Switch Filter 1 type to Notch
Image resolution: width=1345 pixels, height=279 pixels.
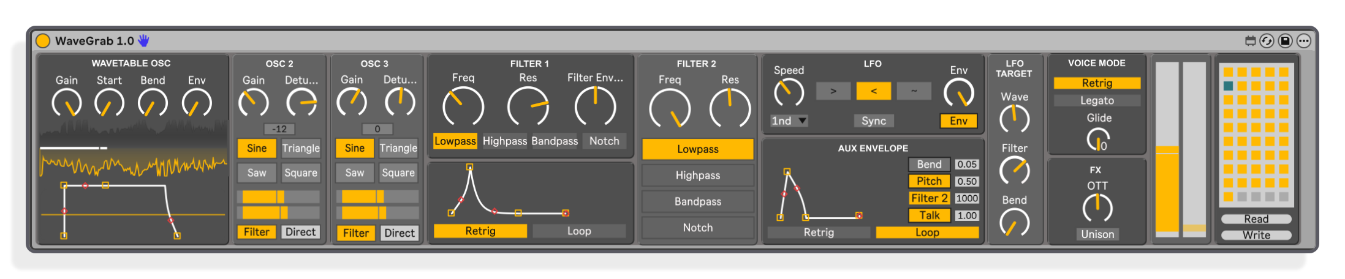(604, 141)
